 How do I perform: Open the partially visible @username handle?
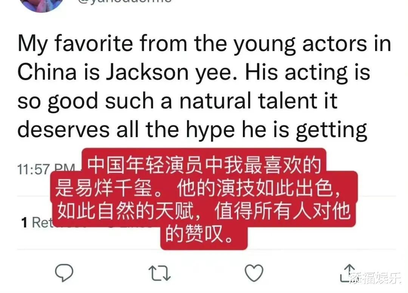(125, 1)
